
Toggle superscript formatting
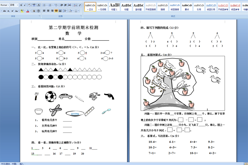tap(12, 11)
